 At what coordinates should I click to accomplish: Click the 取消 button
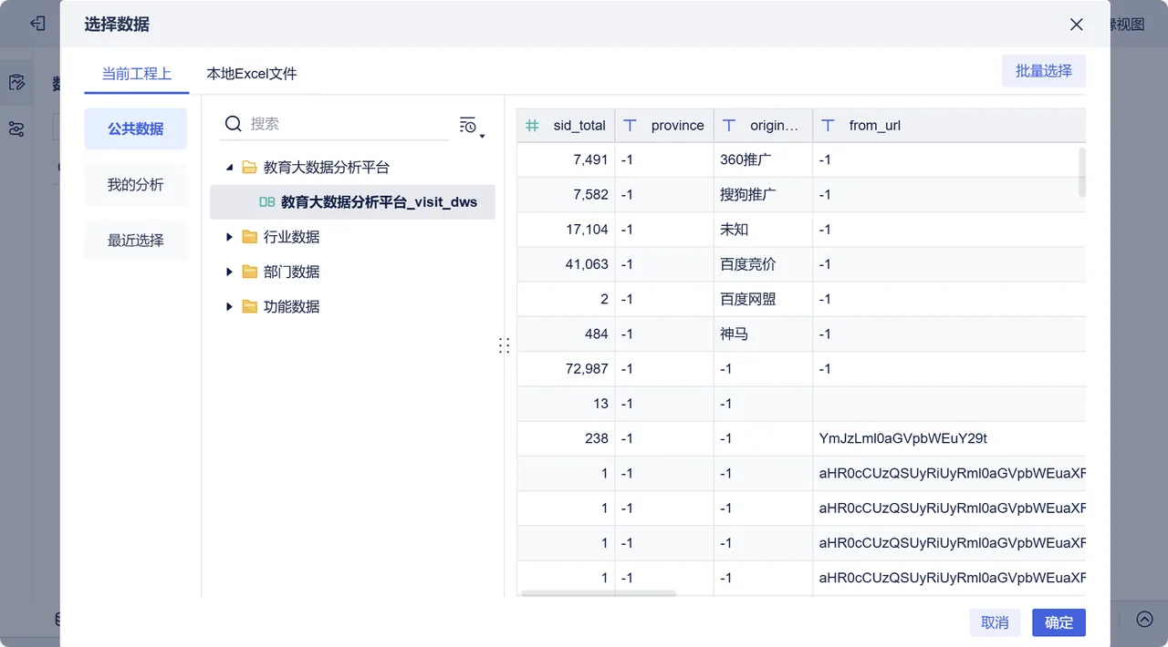click(x=996, y=622)
